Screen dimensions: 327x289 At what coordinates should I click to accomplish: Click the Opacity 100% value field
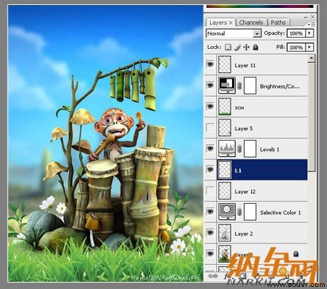(x=296, y=33)
